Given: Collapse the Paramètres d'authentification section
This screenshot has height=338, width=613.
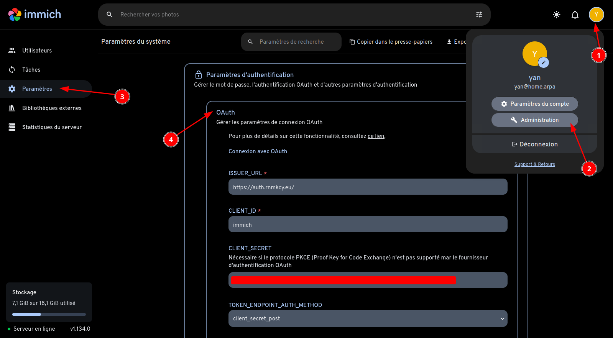Looking at the screenshot, I should [x=250, y=75].
